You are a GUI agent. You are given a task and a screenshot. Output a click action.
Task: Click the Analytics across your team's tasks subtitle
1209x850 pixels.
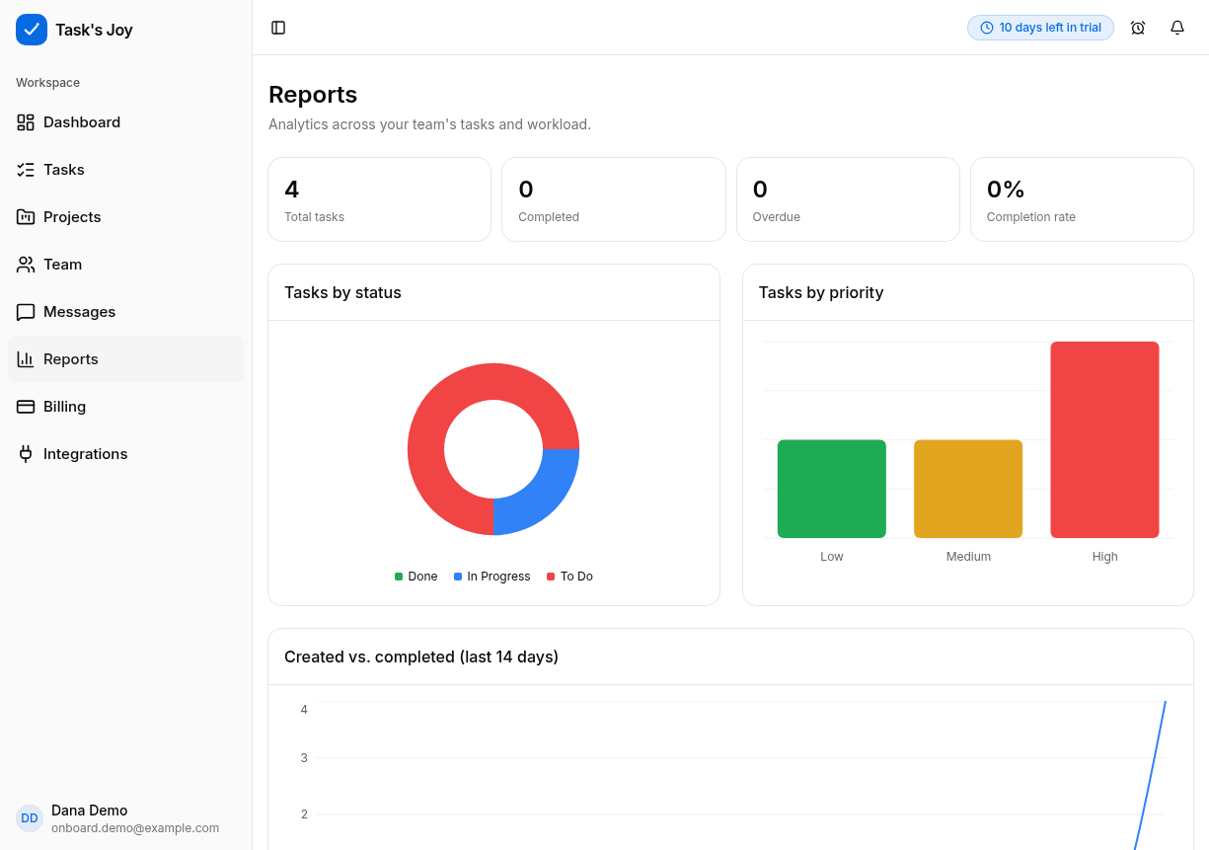[429, 124]
